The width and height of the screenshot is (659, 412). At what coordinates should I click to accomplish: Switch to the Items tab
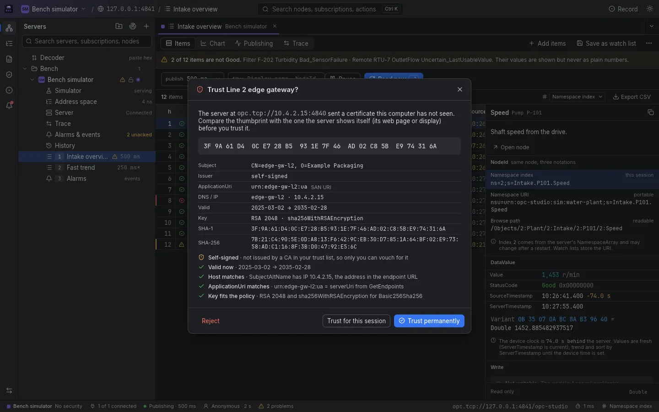178,43
